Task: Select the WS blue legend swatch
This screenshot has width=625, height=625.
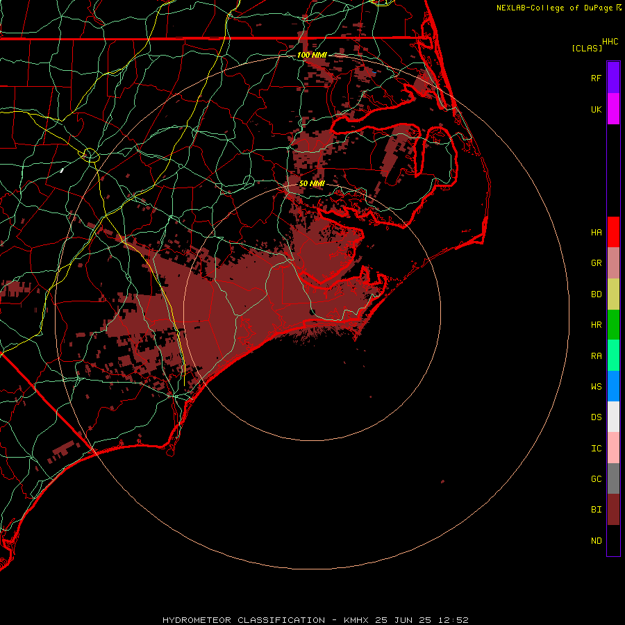Action: tap(613, 386)
